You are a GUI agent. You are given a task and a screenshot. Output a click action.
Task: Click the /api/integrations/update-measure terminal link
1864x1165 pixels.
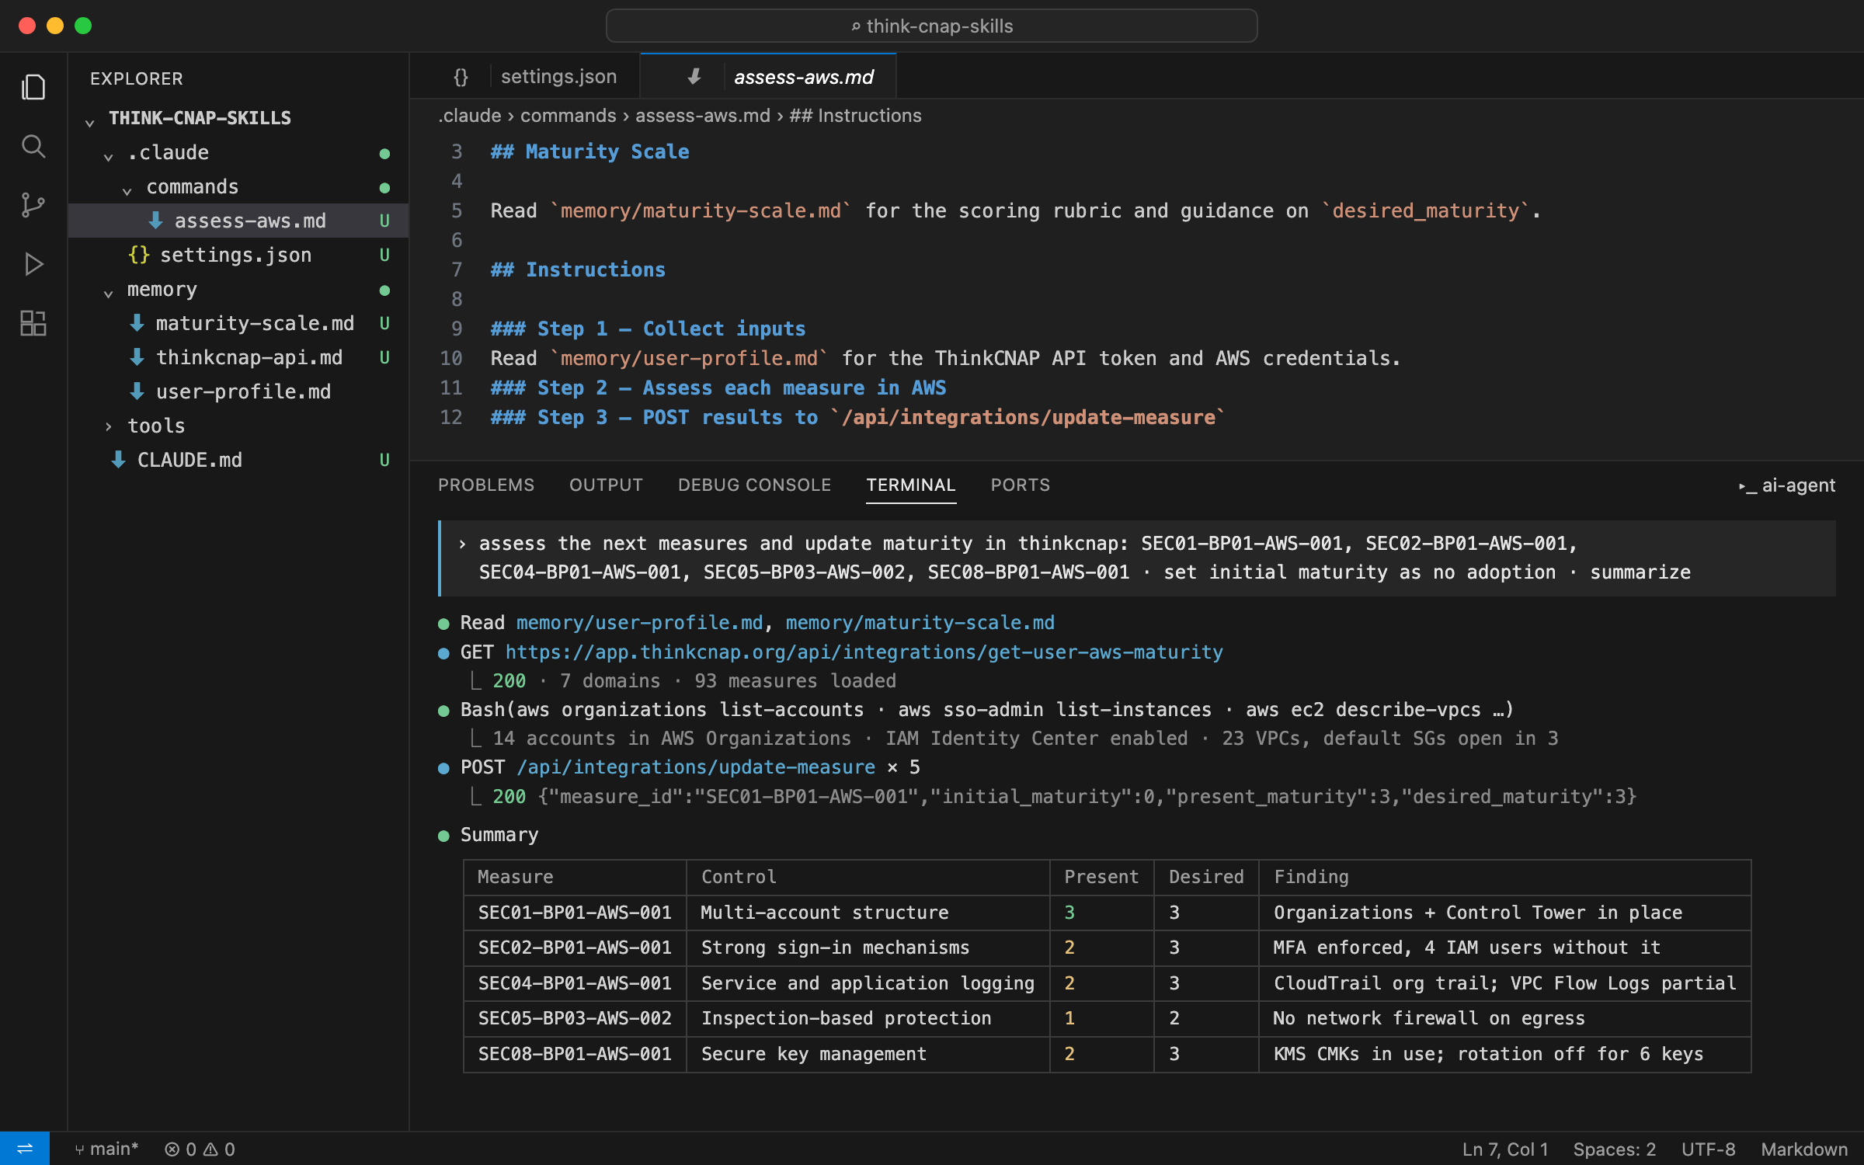coord(696,767)
